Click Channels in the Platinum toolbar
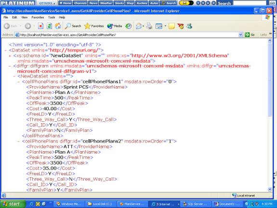The image size is (277, 208). pyautogui.click(x=80, y=3)
